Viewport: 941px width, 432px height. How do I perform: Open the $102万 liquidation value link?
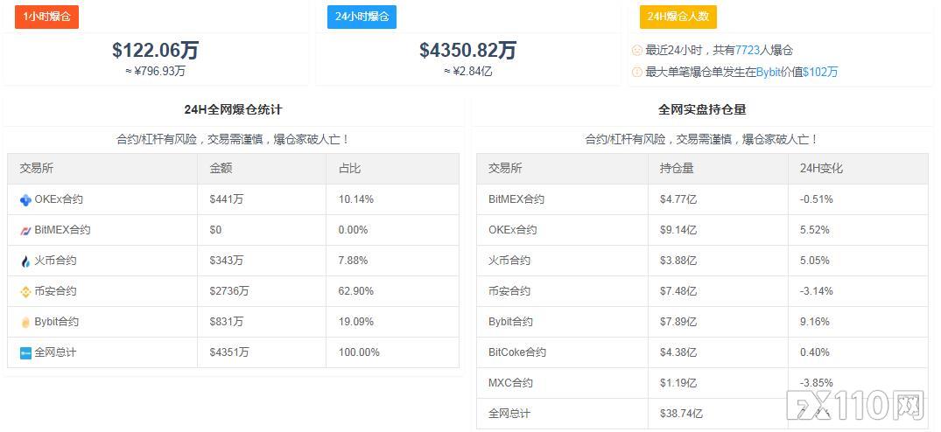pos(820,72)
